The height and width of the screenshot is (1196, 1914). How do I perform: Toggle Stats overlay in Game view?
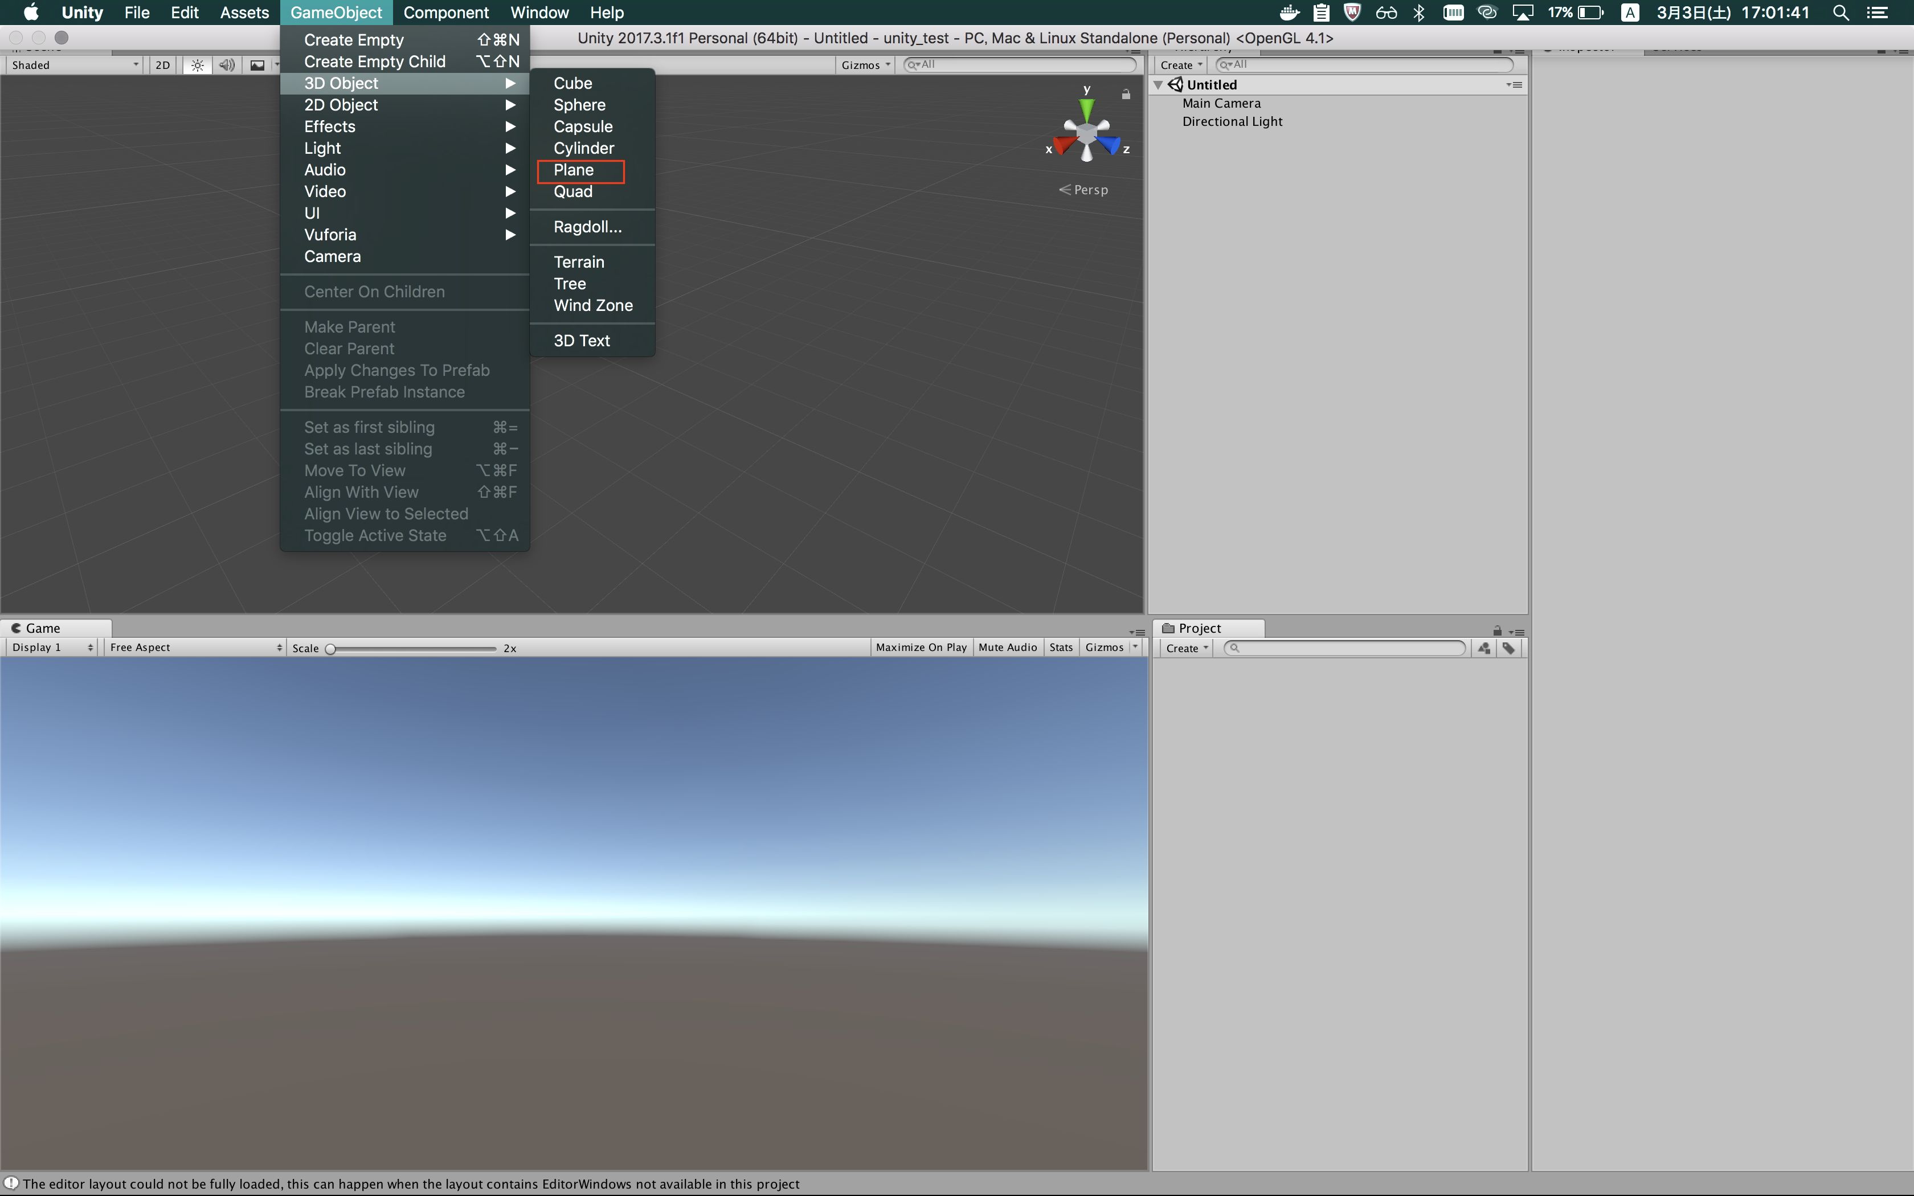coord(1061,647)
